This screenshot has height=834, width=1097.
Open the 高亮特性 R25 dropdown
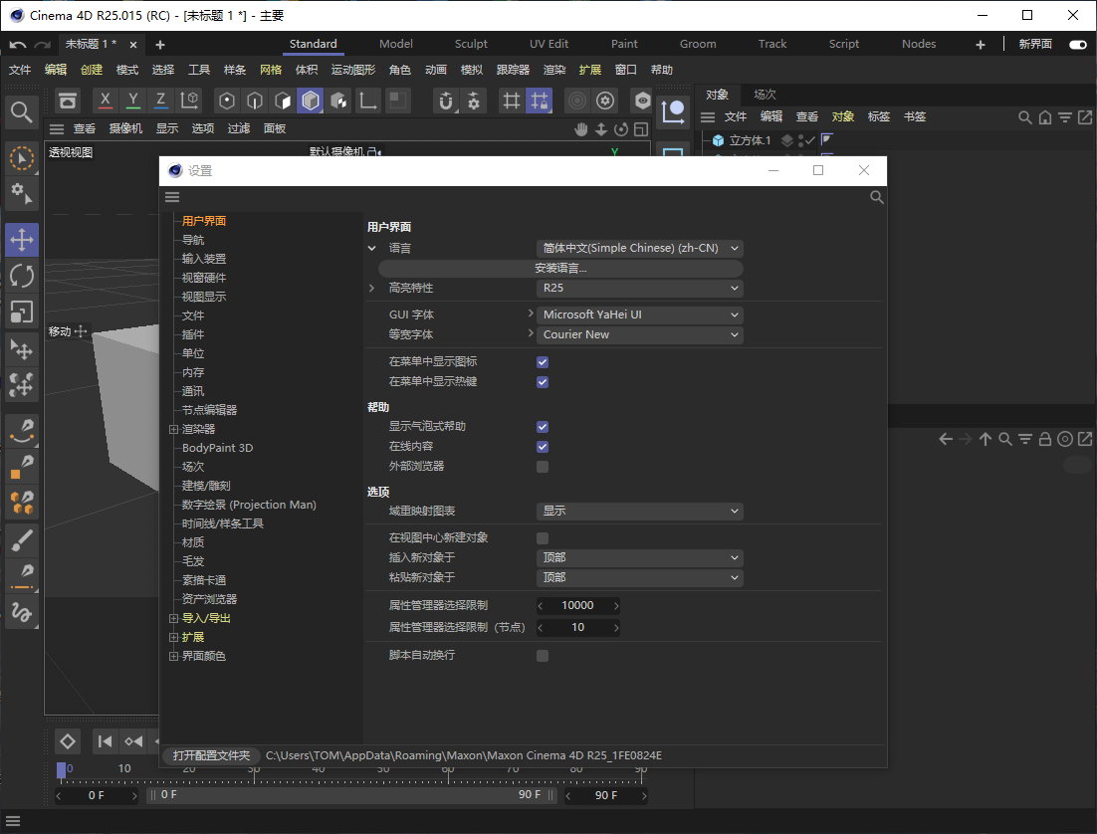tap(639, 288)
